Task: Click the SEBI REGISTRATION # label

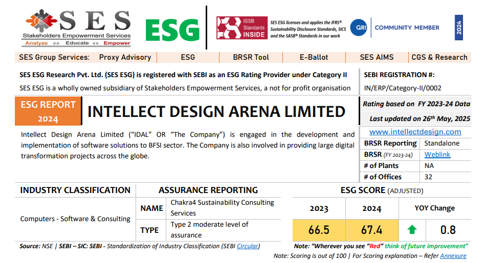Action: [x=399, y=75]
